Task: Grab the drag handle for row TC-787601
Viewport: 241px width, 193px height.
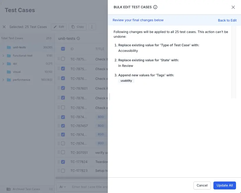Action: click(x=59, y=88)
